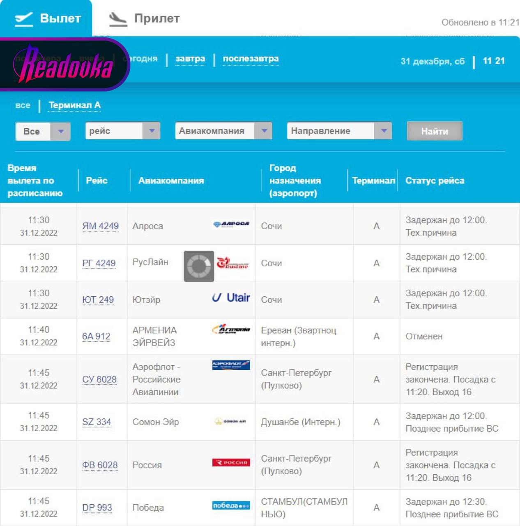520x526 pixels.
Task: Click the blue Pobeda airline logo
Action: click(231, 505)
